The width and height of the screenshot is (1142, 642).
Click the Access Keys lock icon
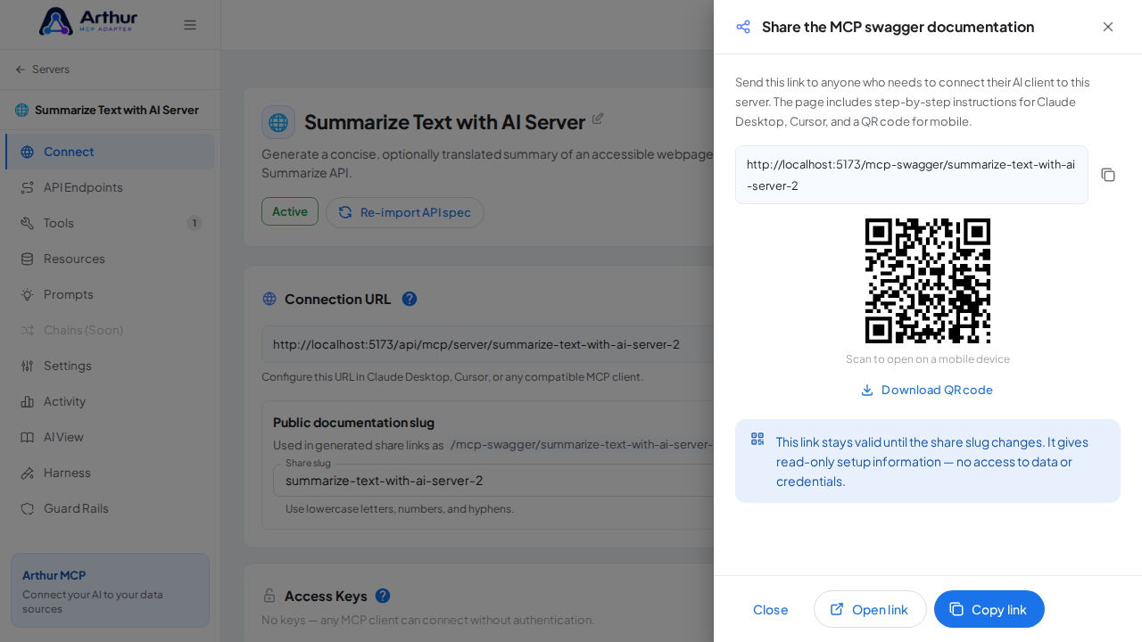[269, 596]
